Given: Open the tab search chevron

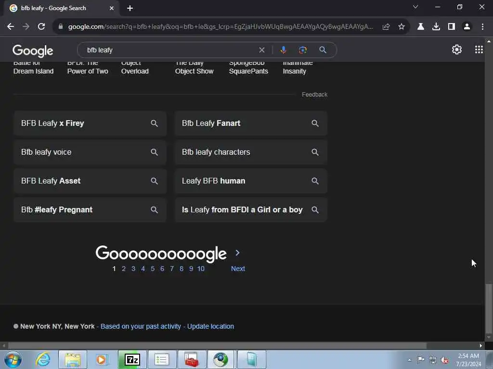Looking at the screenshot, I should 415,7.
